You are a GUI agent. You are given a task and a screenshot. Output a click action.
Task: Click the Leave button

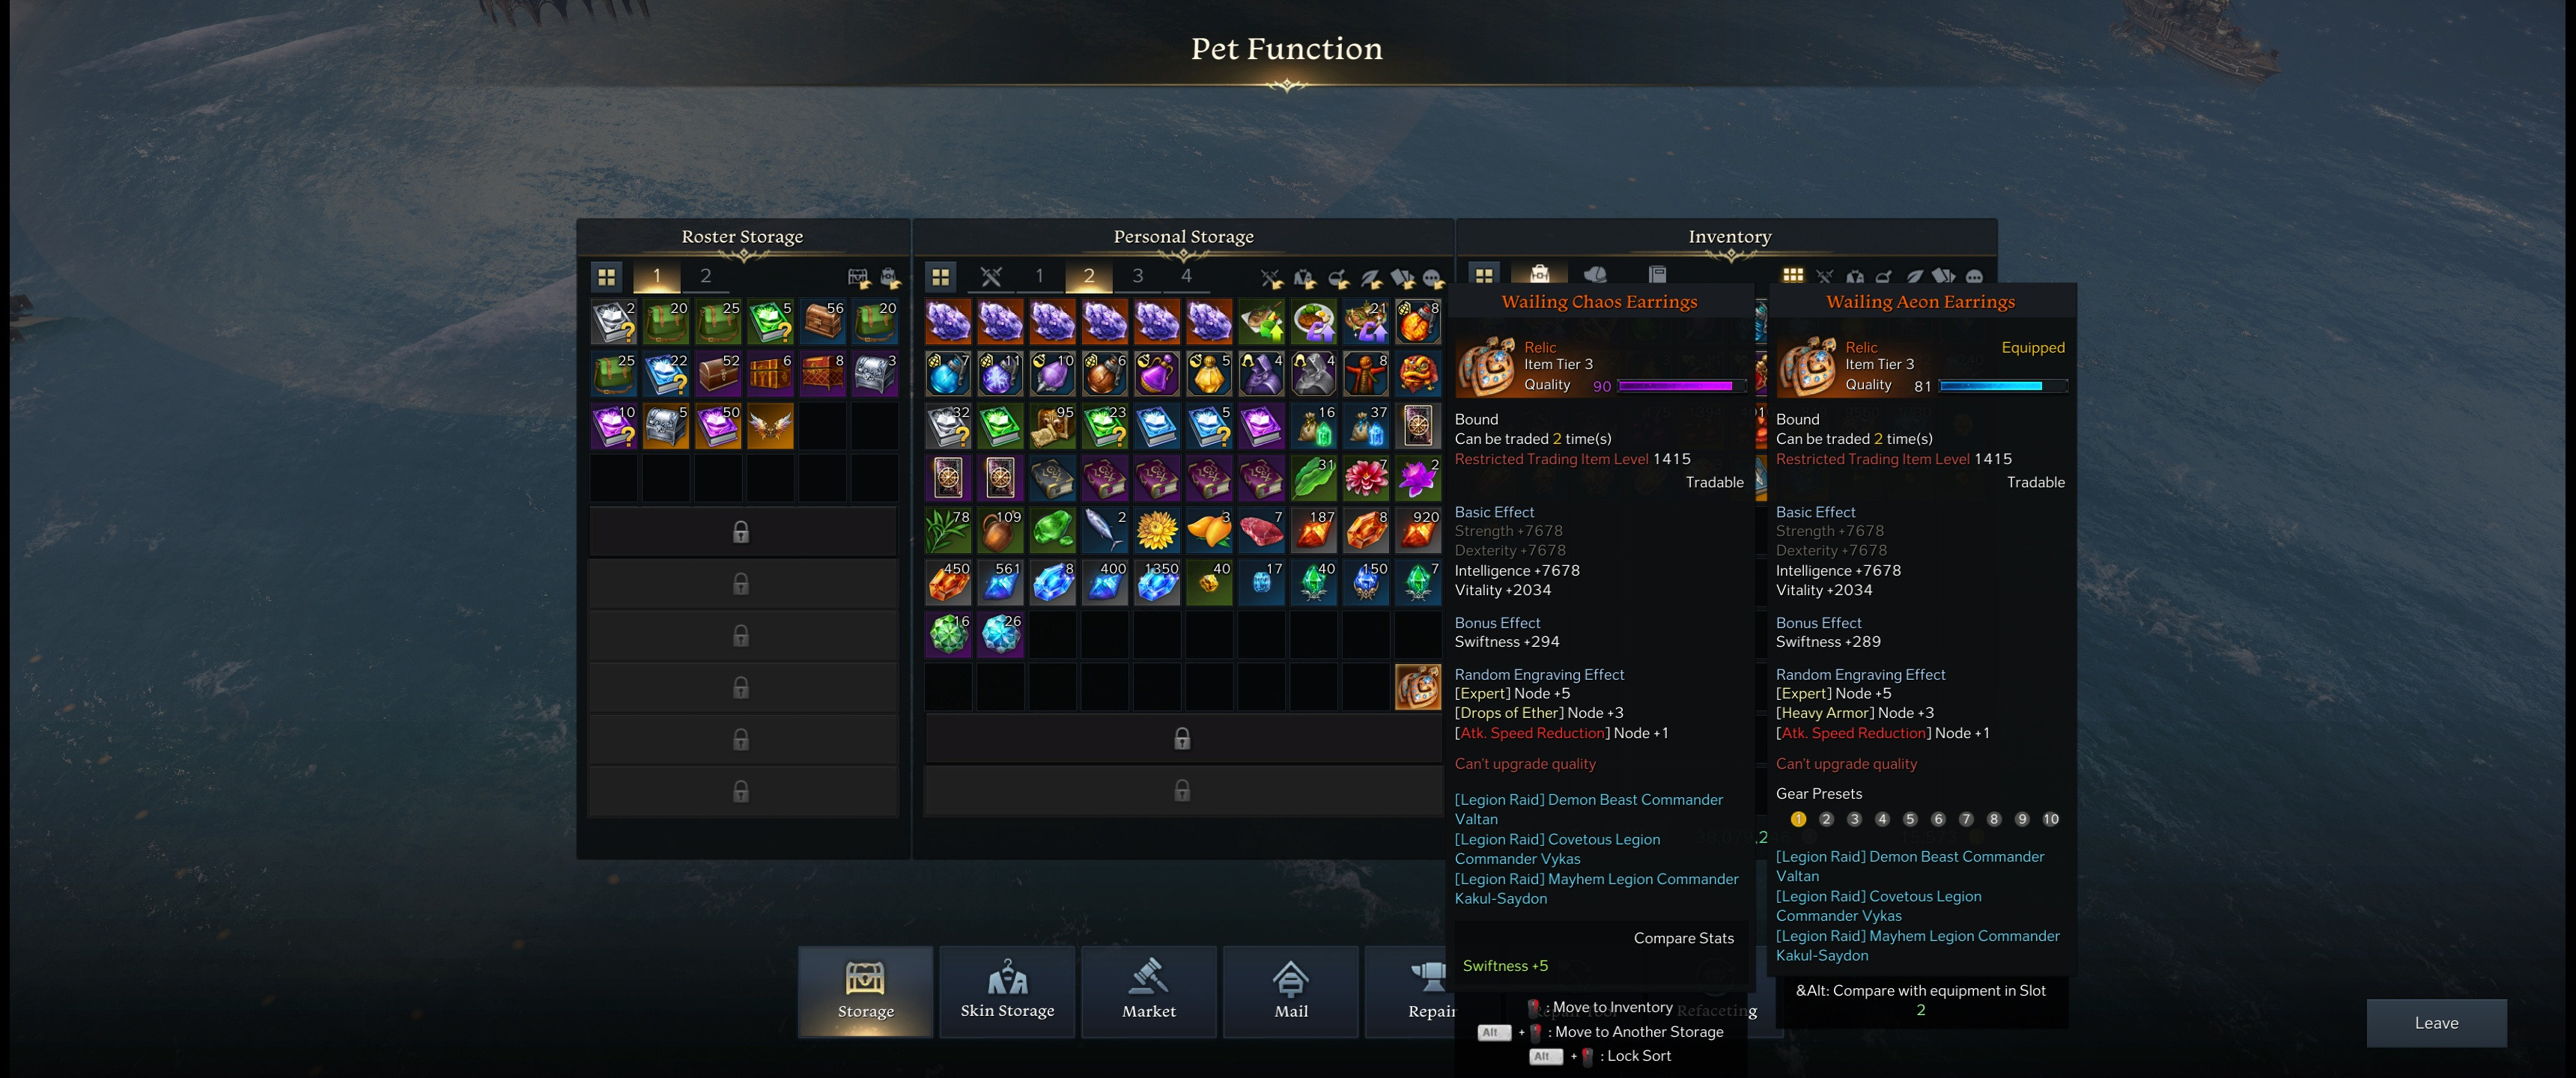click(2436, 1023)
